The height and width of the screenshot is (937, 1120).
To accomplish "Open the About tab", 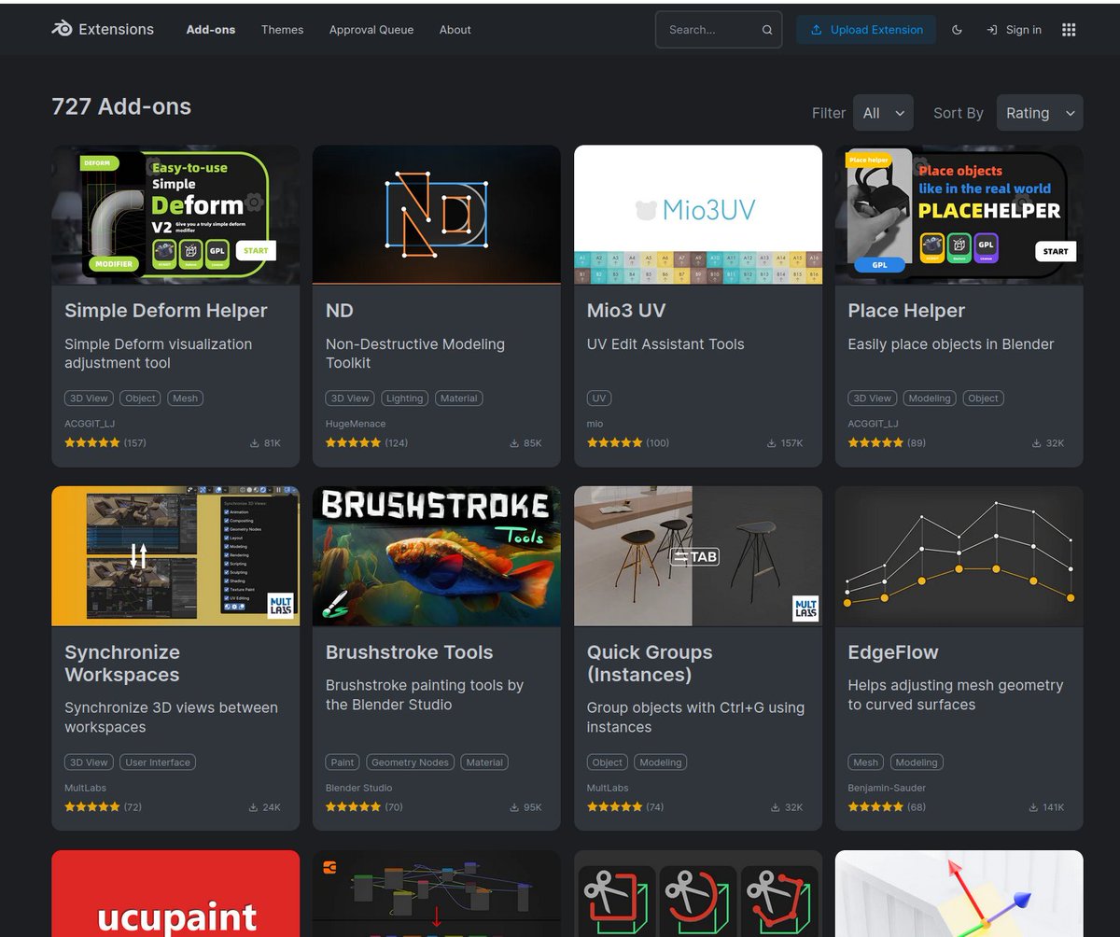I will click(455, 30).
